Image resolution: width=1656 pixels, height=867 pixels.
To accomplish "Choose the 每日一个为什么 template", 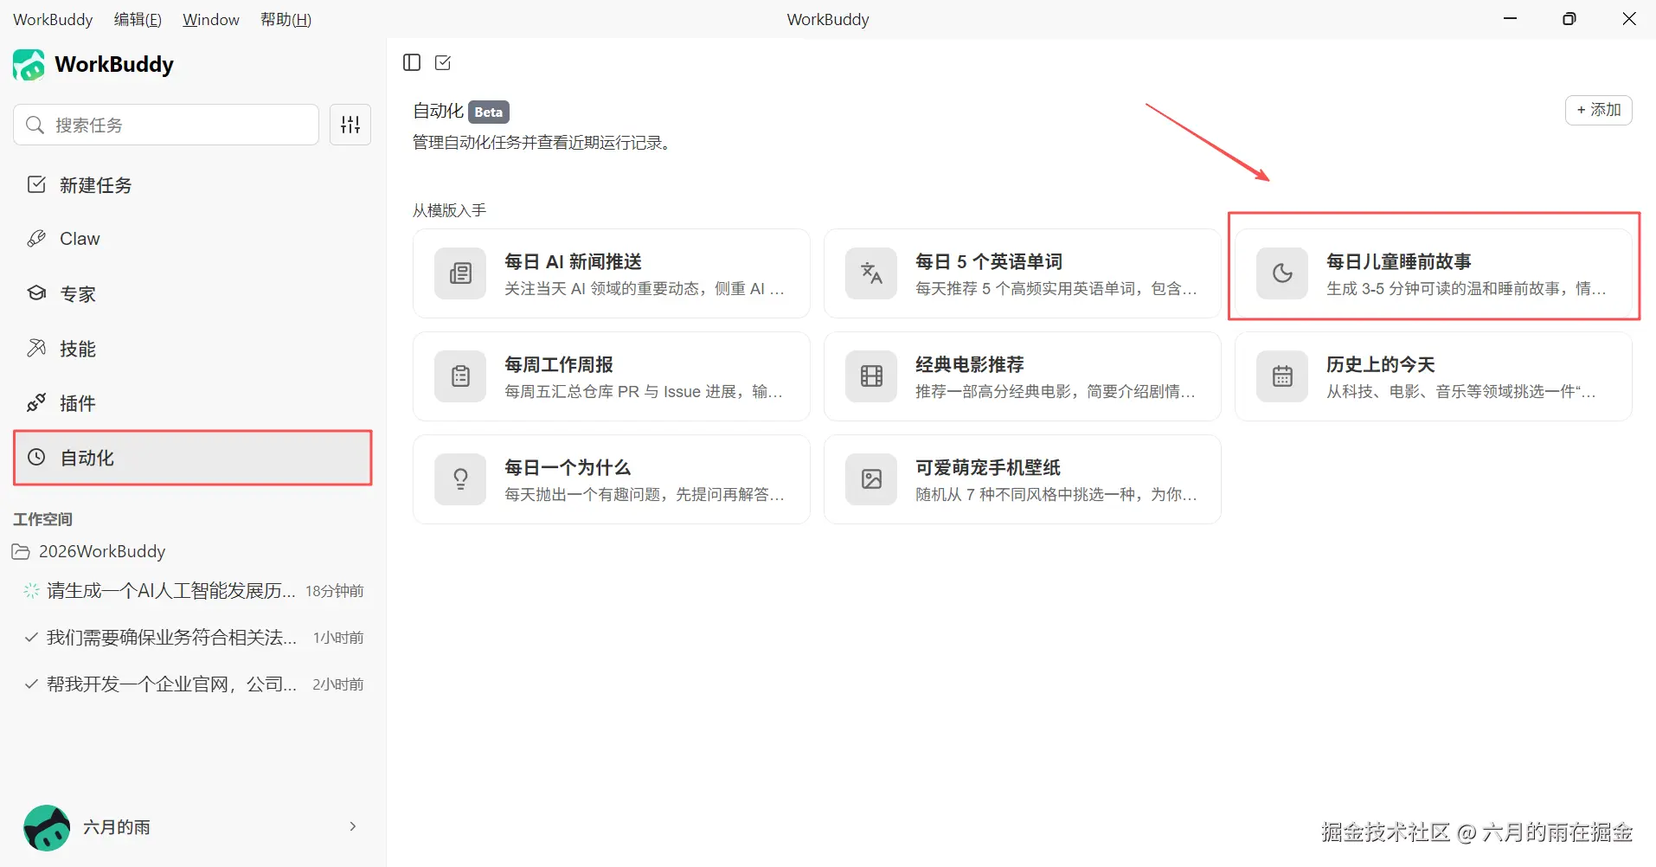I will coord(612,479).
